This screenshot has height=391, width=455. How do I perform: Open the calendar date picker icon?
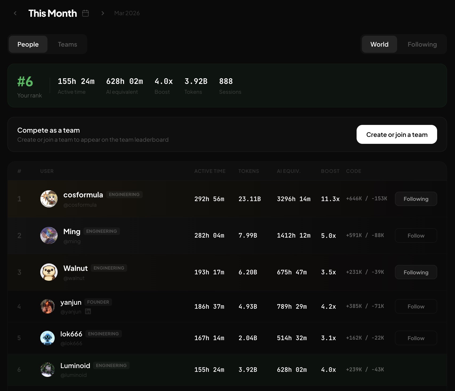coord(85,13)
